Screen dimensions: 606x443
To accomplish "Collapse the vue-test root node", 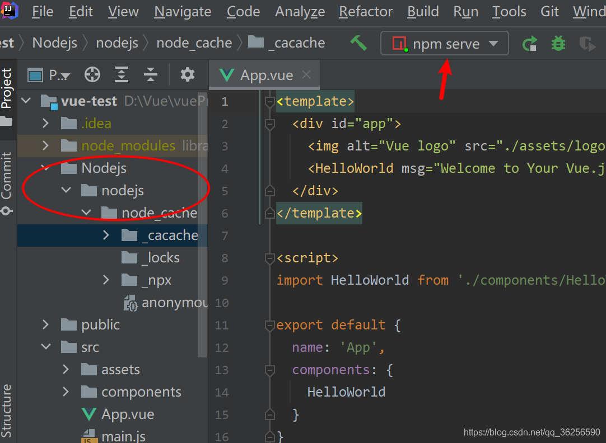I will [x=26, y=101].
